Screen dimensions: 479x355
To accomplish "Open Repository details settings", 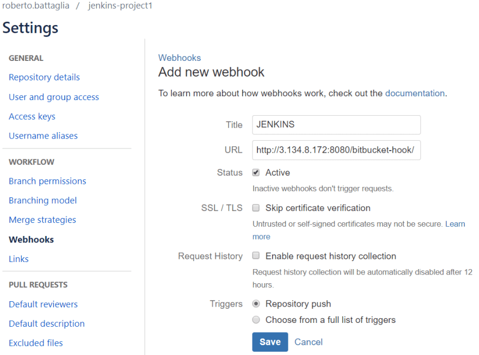I will [44, 77].
